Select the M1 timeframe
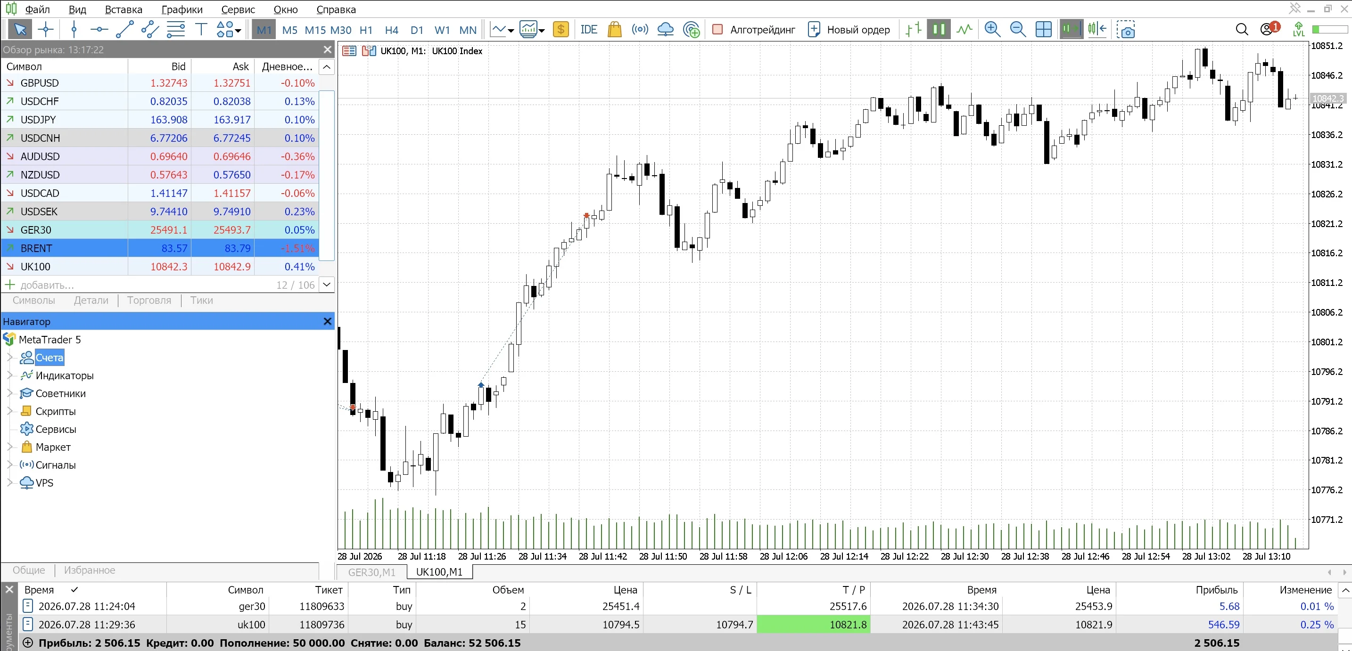 (x=264, y=30)
